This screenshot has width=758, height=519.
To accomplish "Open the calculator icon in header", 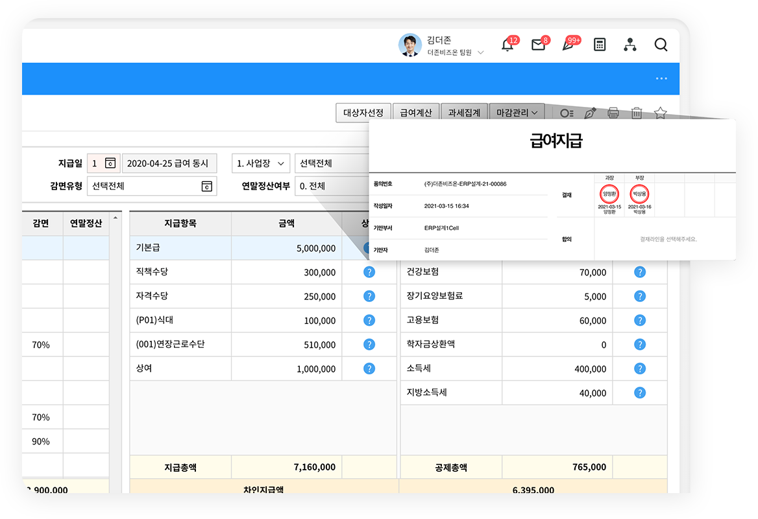I will pyautogui.click(x=600, y=45).
